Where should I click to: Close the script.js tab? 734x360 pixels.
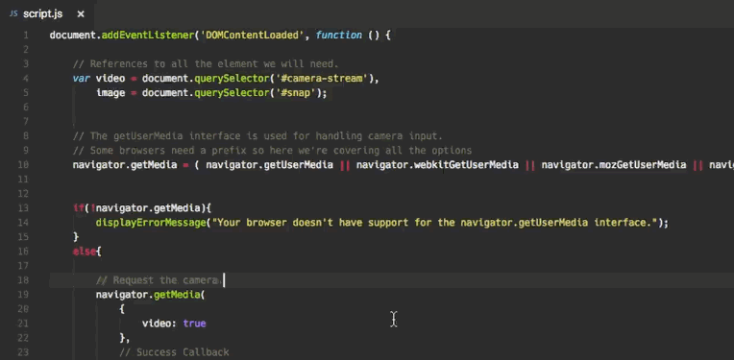click(x=81, y=14)
